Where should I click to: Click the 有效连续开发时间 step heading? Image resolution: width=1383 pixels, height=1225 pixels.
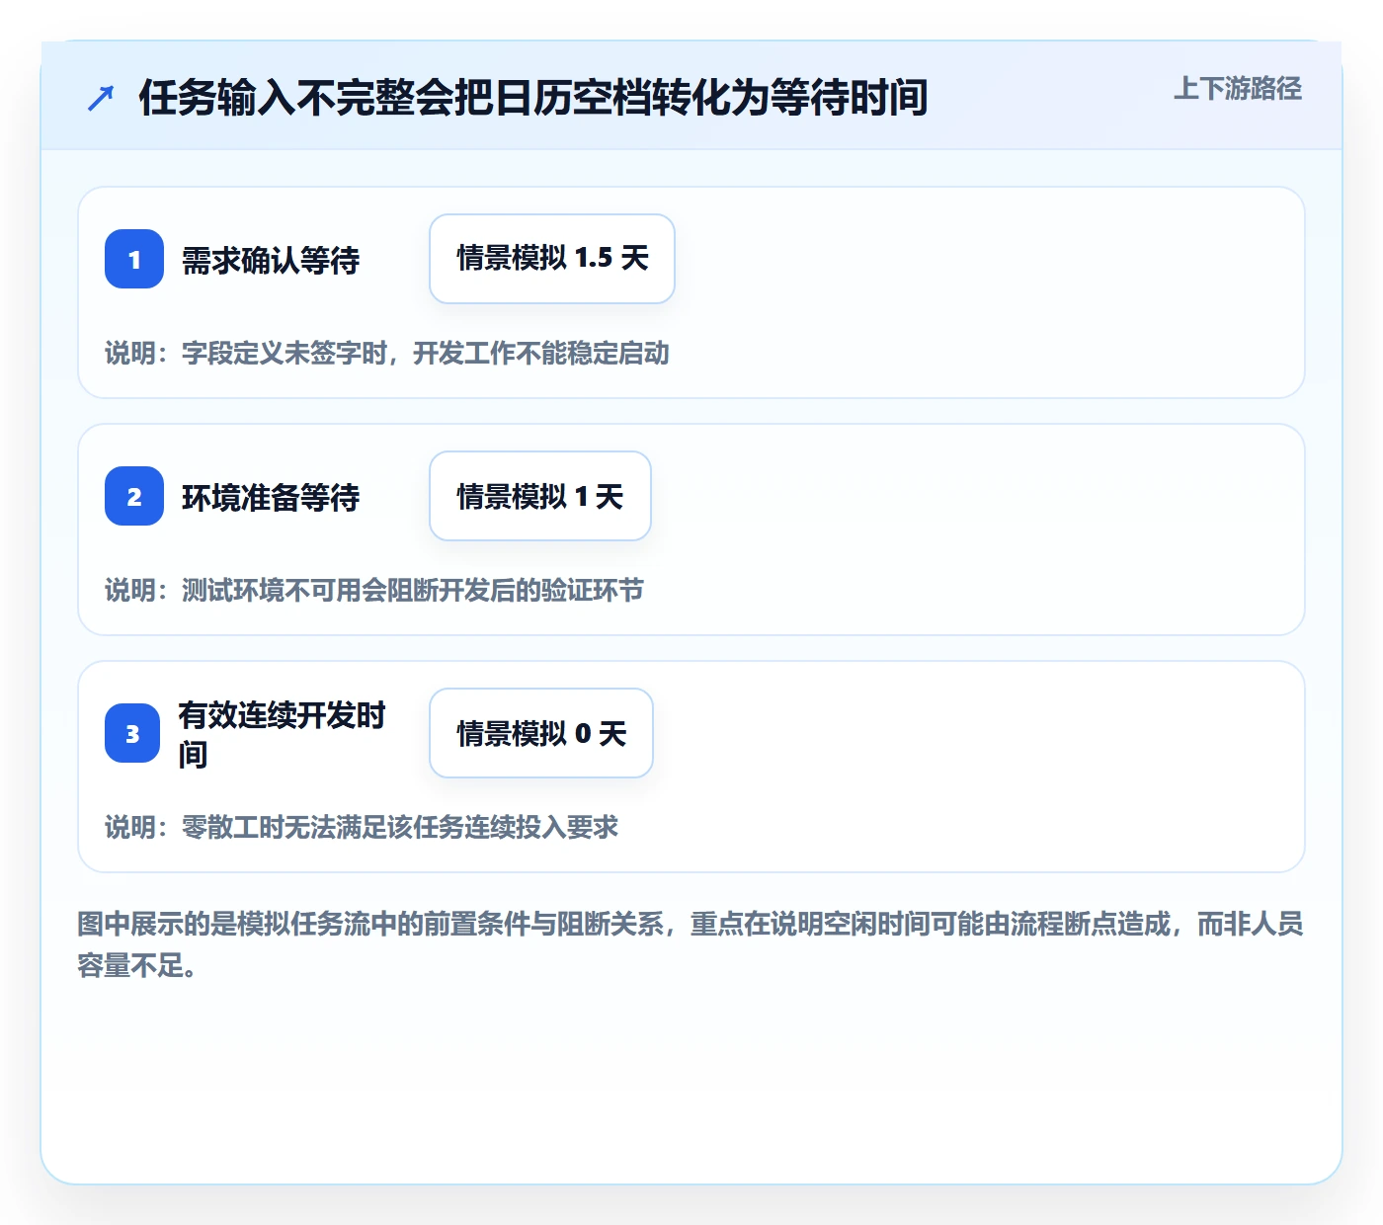[283, 734]
